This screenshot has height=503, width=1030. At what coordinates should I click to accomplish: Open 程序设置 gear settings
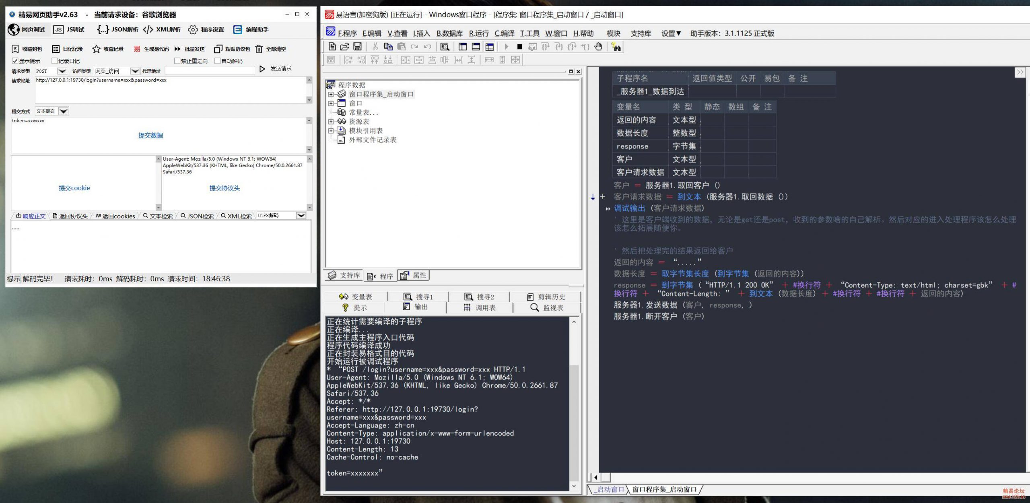click(x=206, y=29)
